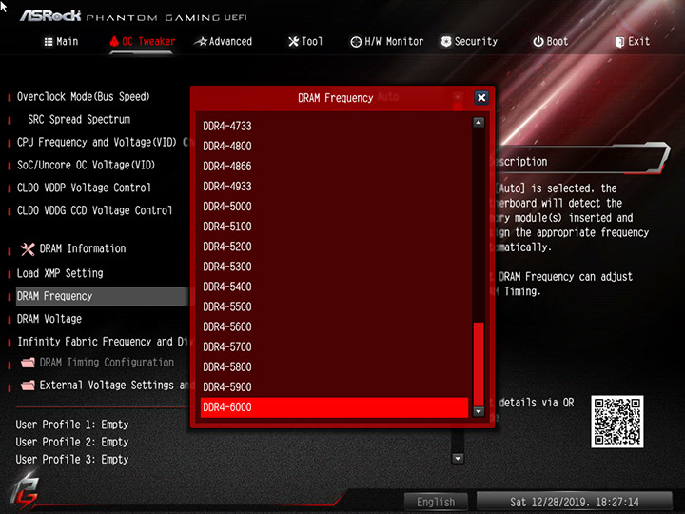This screenshot has width=685, height=514.
Task: Close the DRAM Frequency popup
Action: click(481, 97)
